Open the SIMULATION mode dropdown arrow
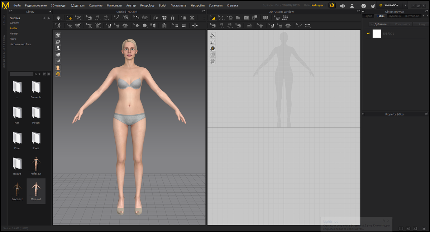 (405, 5)
